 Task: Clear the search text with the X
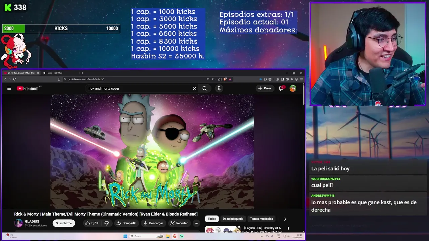click(194, 88)
